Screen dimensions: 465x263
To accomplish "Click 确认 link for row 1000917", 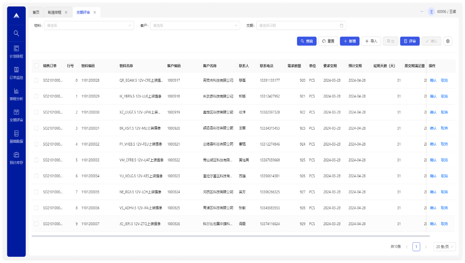I will [x=433, y=80].
